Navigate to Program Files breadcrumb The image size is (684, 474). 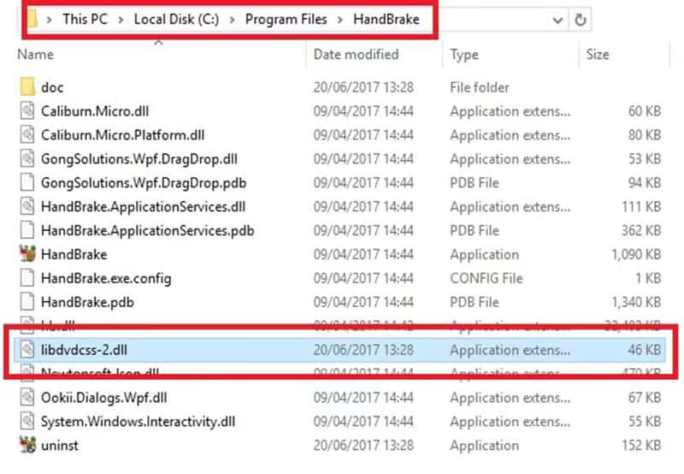(286, 19)
